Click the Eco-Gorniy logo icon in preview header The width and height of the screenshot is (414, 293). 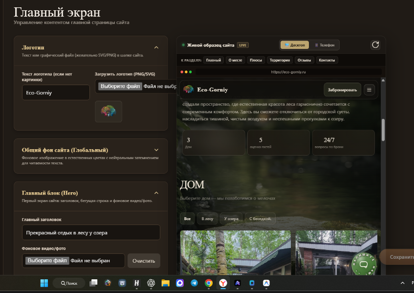point(189,90)
